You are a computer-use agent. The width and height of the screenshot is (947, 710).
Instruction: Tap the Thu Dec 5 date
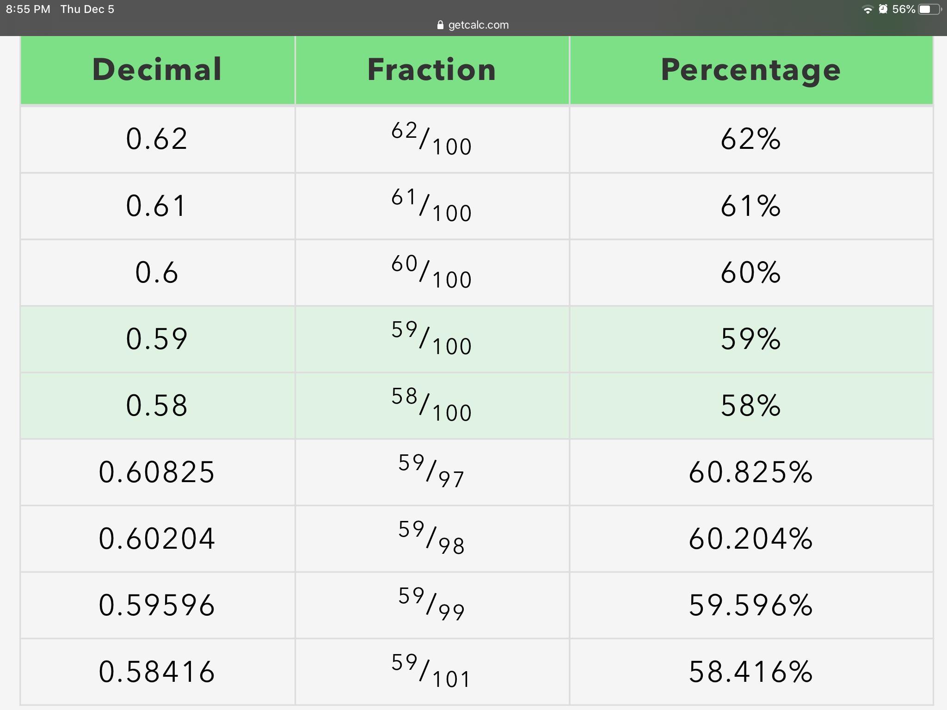[87, 9]
